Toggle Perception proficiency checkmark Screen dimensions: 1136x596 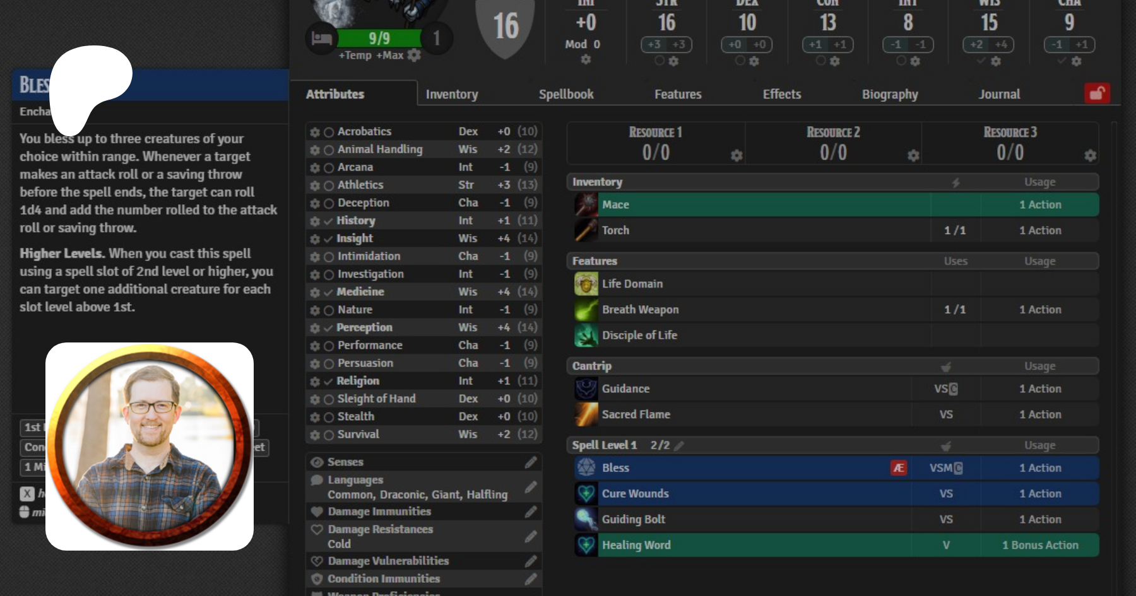[x=329, y=328]
